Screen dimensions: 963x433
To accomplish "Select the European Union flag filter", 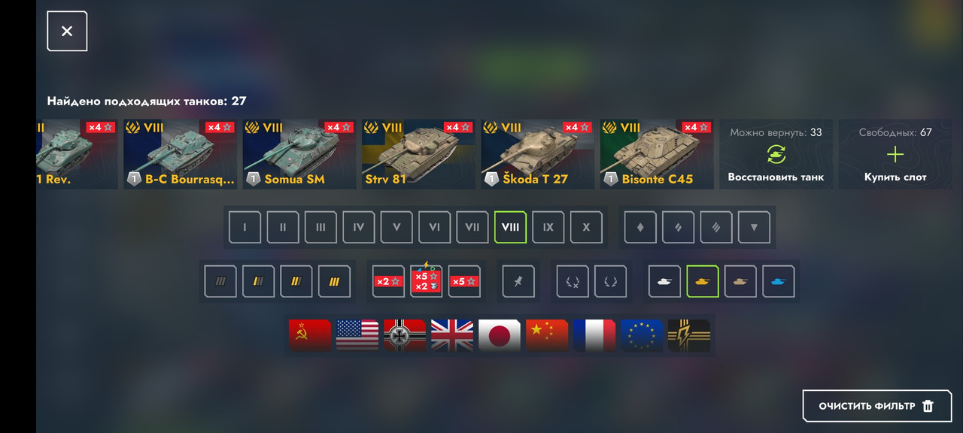I will (x=642, y=335).
